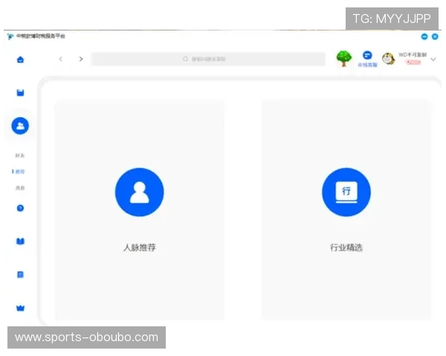
Task: Click the calendar icon in sidebar
Action: pyautogui.click(x=20, y=93)
